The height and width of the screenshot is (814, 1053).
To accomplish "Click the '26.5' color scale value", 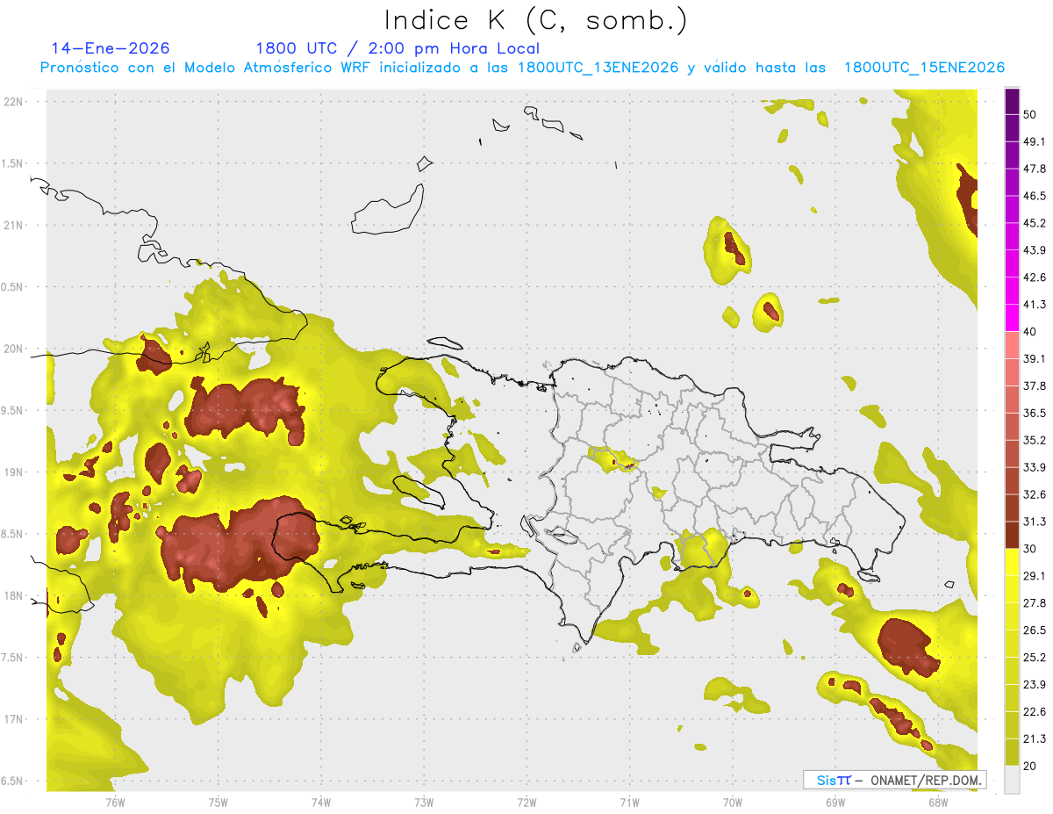I will [x=1035, y=630].
